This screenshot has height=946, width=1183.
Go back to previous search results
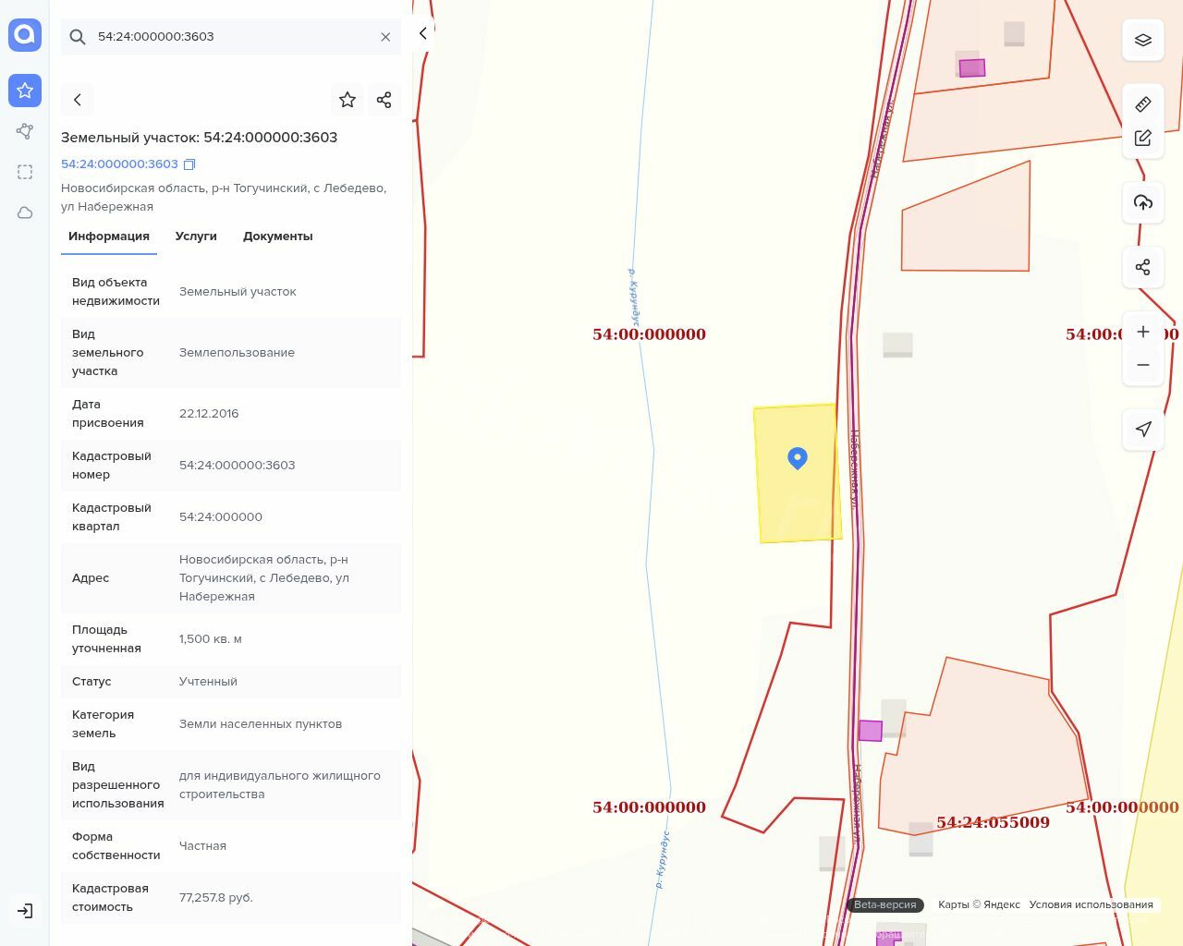coord(78,100)
